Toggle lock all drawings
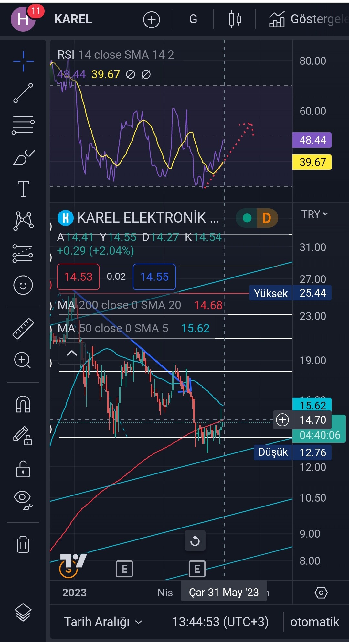The height and width of the screenshot is (642, 349). pos(23,469)
